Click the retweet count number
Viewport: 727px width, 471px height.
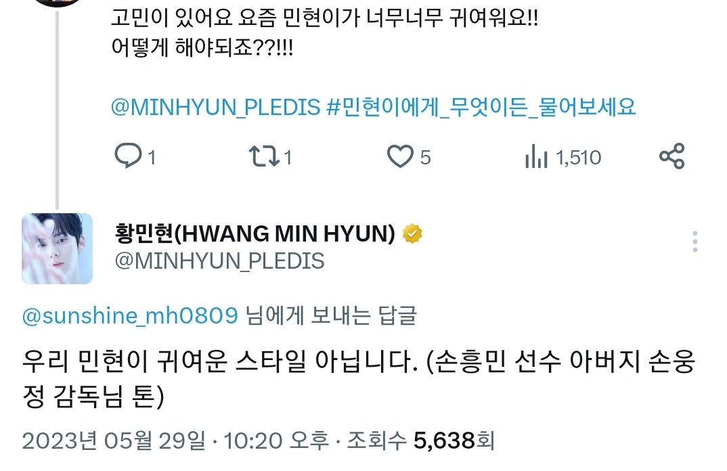288,158
